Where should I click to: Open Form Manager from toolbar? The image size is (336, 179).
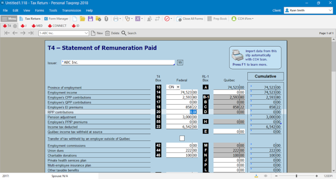[x=56, y=19]
